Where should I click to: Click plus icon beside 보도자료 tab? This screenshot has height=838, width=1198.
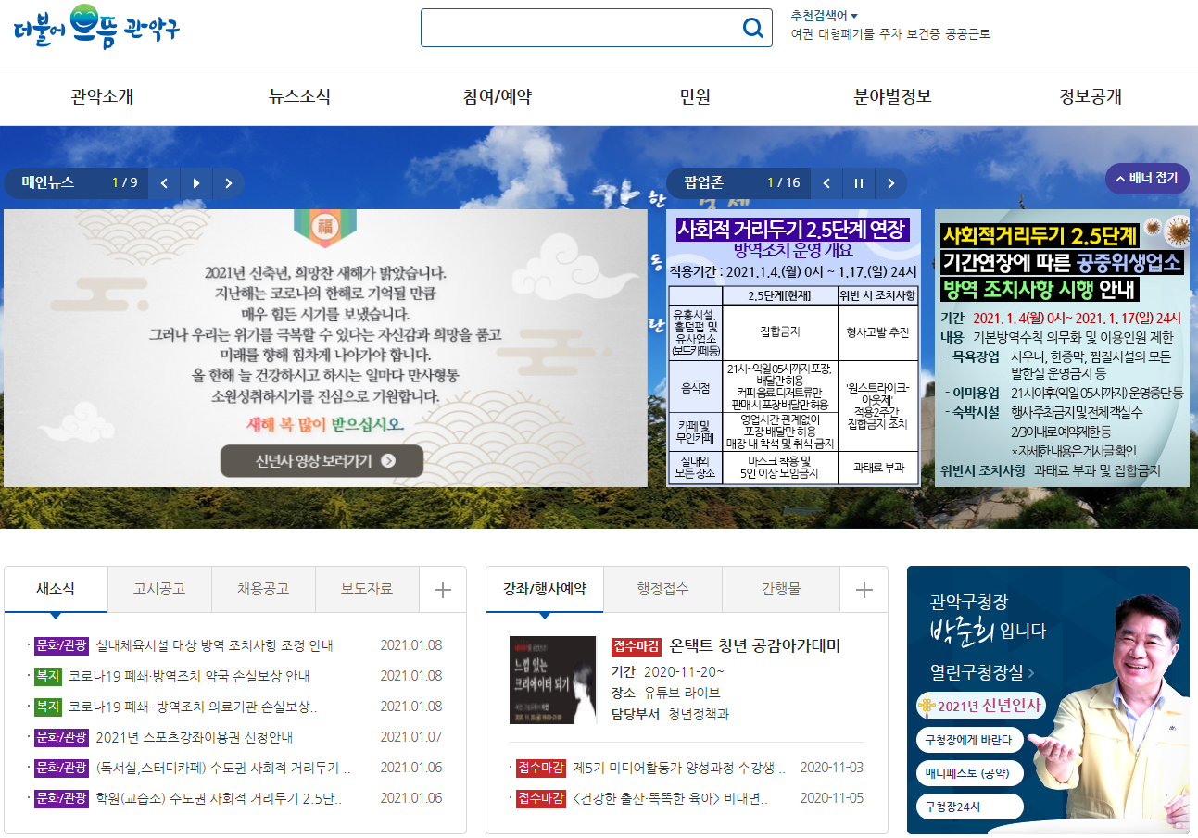point(443,589)
